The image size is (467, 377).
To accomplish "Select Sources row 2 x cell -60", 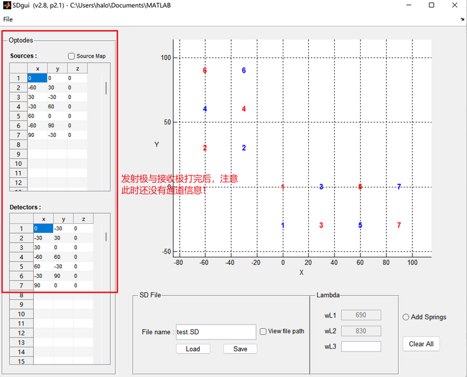I will click(37, 88).
